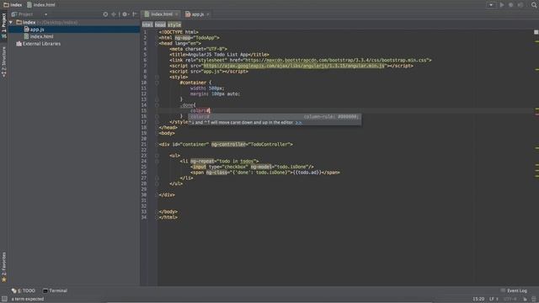Click the file encoding selector in status bar
Viewport: 539px width, 303px height.
(x=510, y=299)
